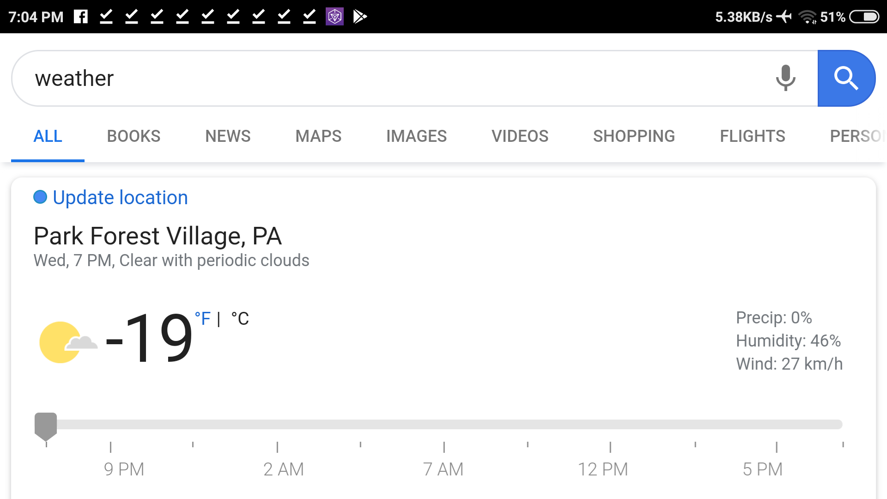Select Fahrenheit temperature unit
Image resolution: width=887 pixels, height=499 pixels.
click(x=202, y=318)
